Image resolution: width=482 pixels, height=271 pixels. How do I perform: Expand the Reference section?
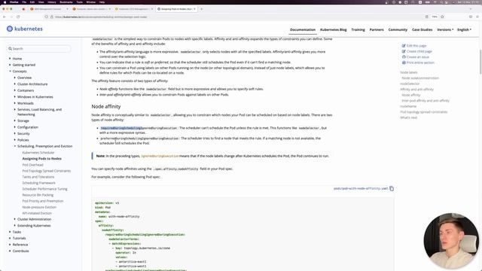click(x=10, y=245)
